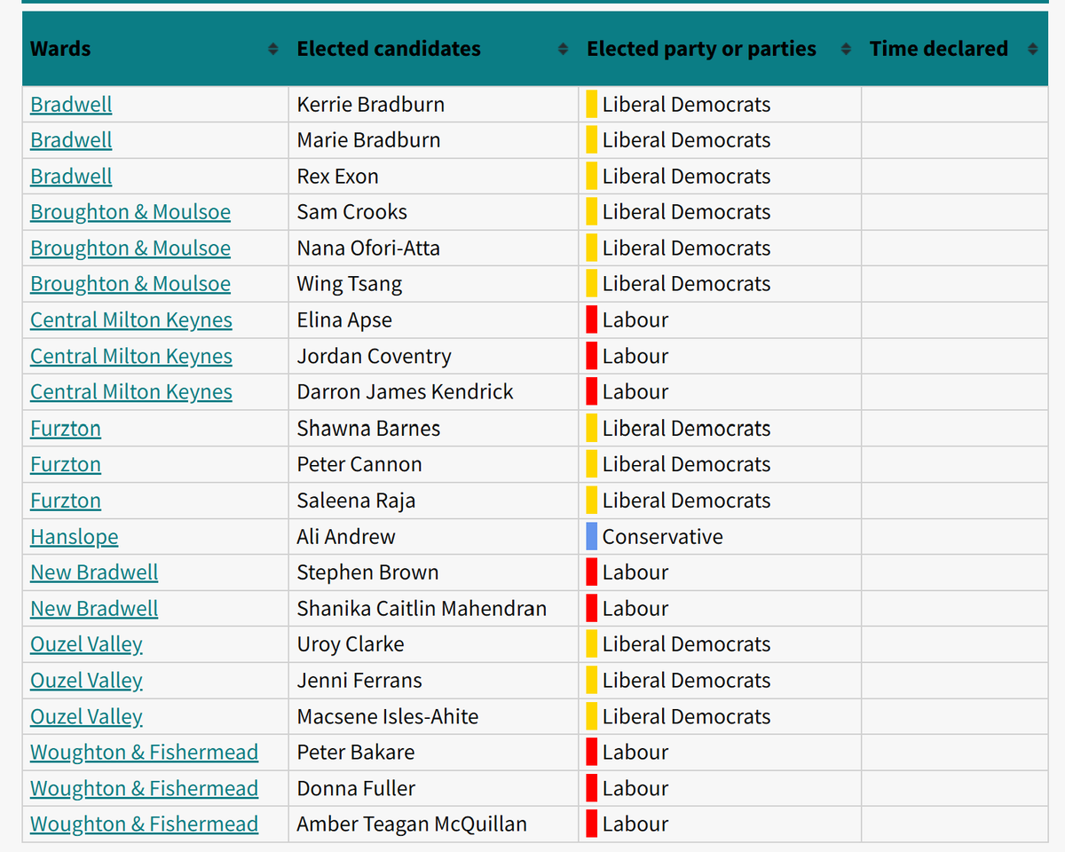The width and height of the screenshot is (1065, 852).
Task: Open Central Milton Keynes link for Darron James Kendrick
Action: [x=131, y=392]
